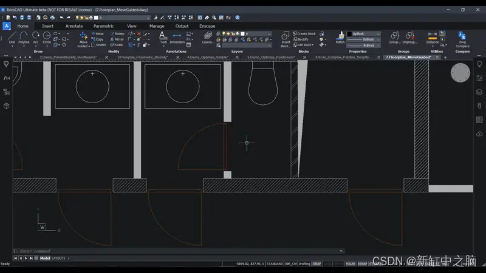Click the Move button in Modify

tap(97, 34)
